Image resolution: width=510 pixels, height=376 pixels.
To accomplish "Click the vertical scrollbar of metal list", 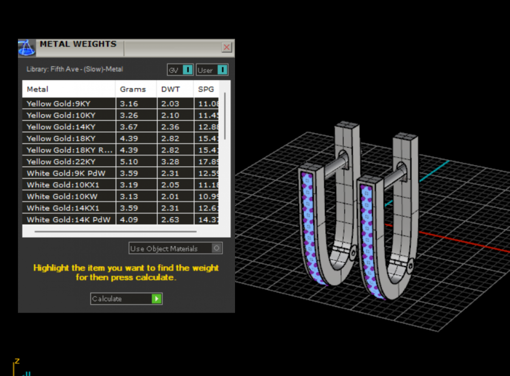I will point(225,116).
